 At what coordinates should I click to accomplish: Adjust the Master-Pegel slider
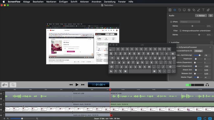[x=198, y=77]
